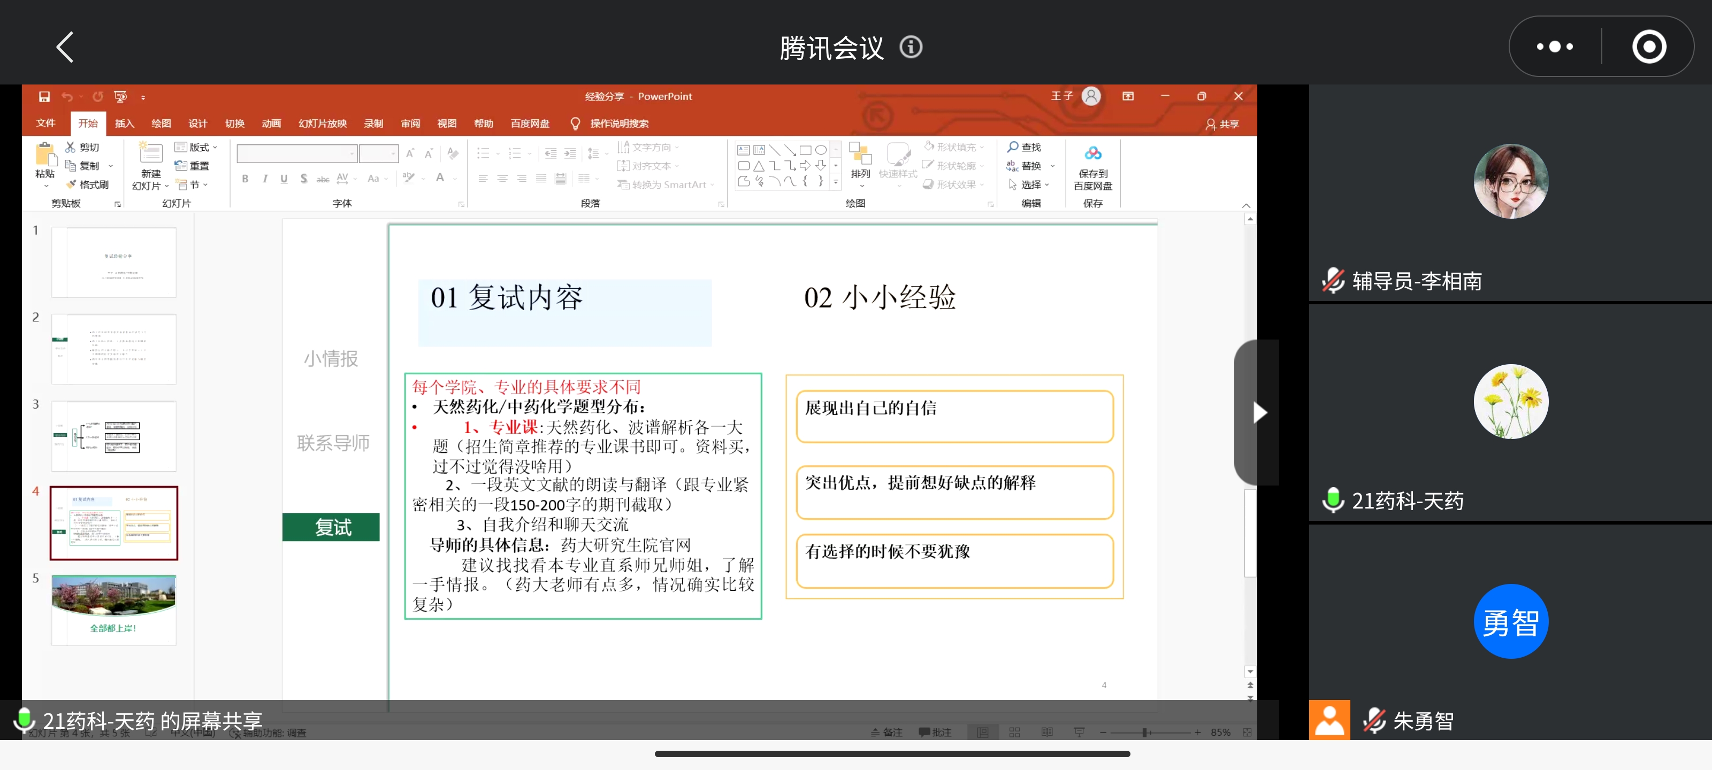This screenshot has width=1712, height=770.
Task: Click the 复试 green navigation box
Action: coord(331,527)
